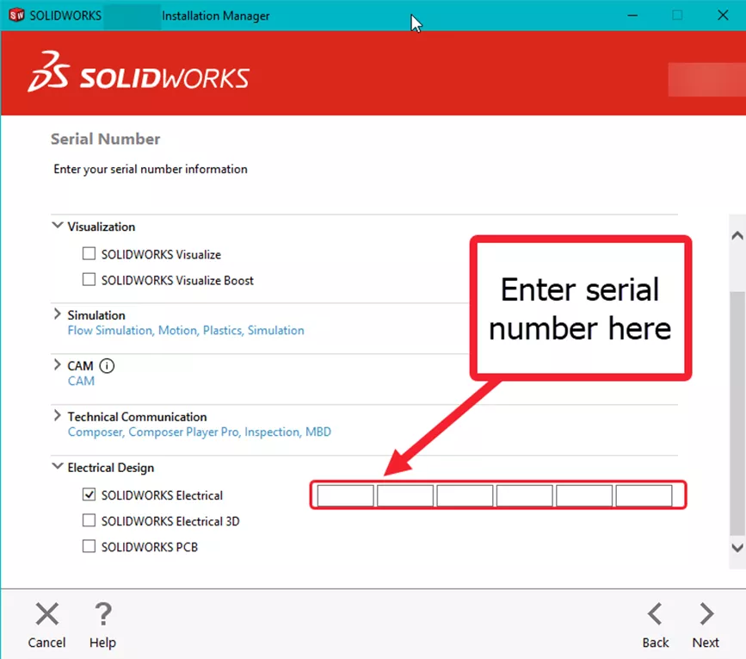Click first serial number input box
The width and height of the screenshot is (746, 659).
345,495
